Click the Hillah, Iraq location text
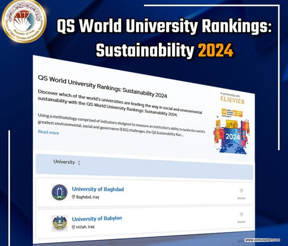Screen dimensions: 288x246 pyautogui.click(x=85, y=227)
